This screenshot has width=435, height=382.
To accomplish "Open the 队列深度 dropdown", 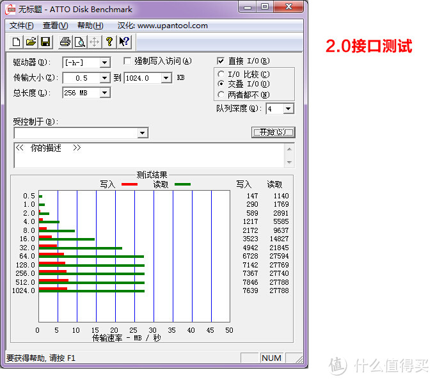I will point(289,109).
